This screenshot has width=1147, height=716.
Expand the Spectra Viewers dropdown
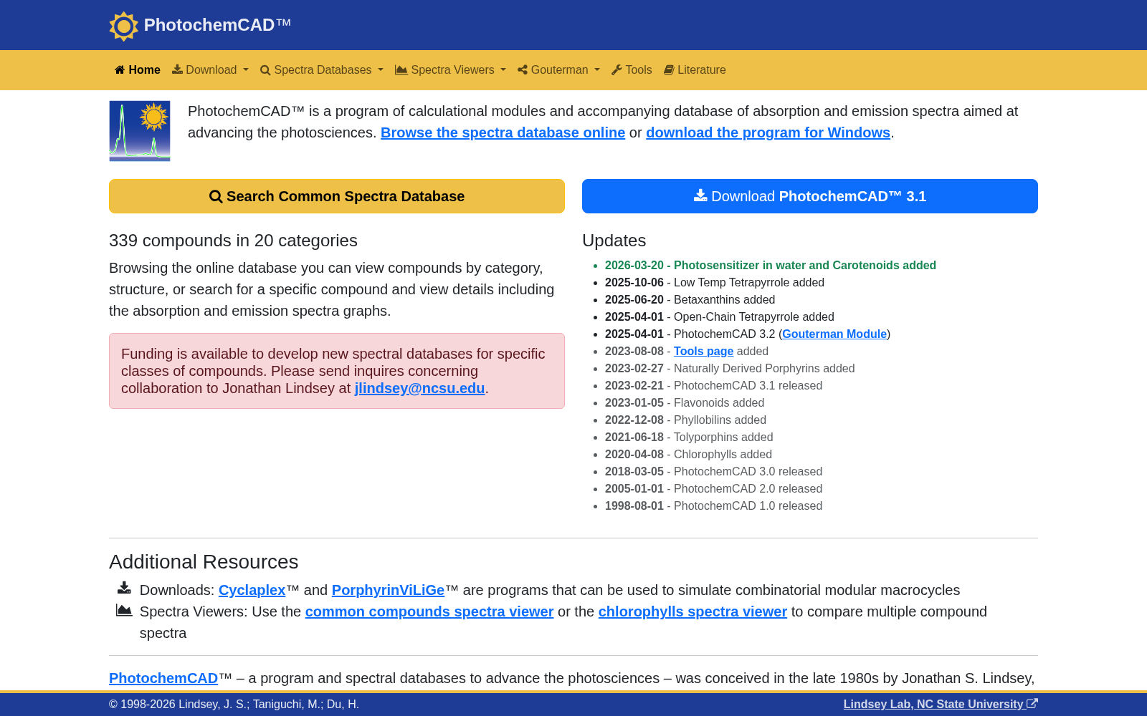pos(450,69)
